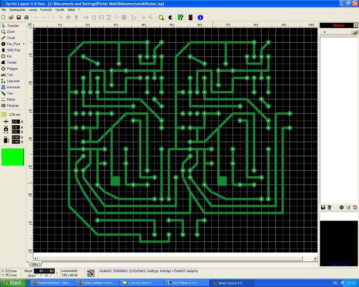This screenshot has width=359, height=287.
Task: Click the black and red macro icon
Action: (190, 17)
